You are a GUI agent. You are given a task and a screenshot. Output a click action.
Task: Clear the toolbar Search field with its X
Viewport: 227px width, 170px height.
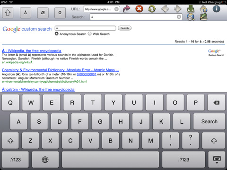(x=179, y=17)
